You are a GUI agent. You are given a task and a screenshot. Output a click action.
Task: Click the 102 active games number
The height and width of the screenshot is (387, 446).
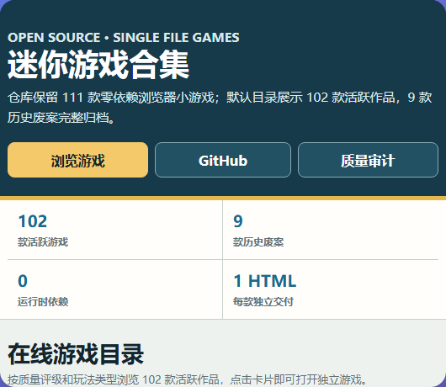(x=33, y=221)
